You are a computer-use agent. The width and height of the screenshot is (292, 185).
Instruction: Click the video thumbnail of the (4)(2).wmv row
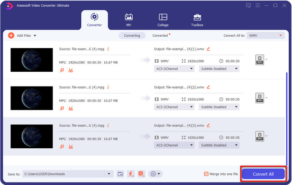click(x=32, y=98)
